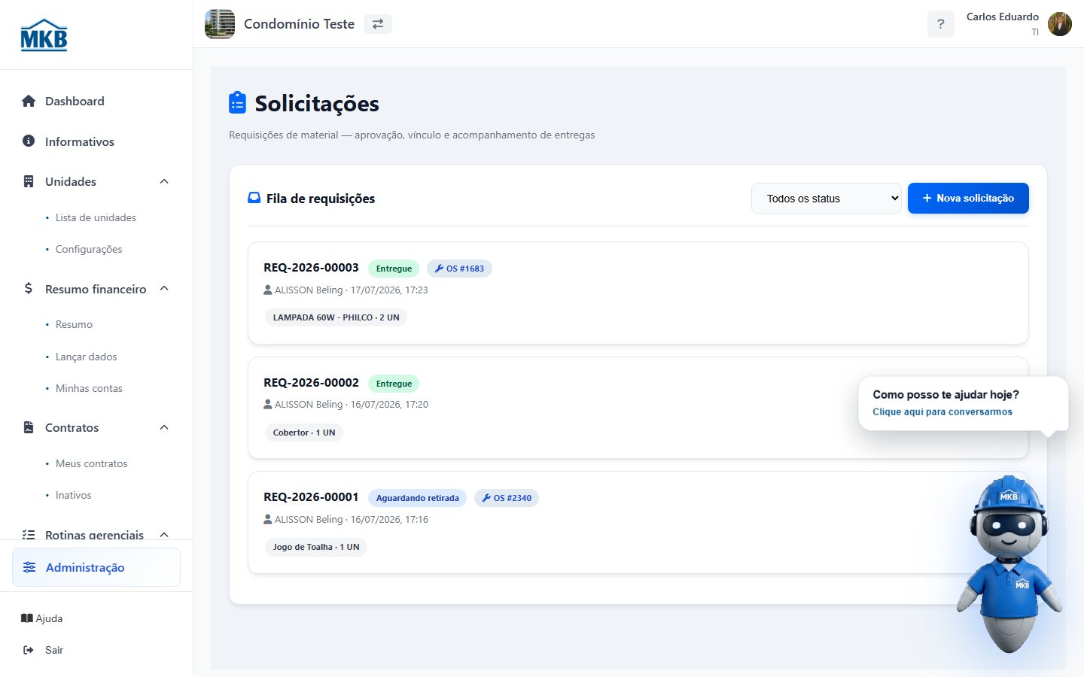Collapse the Contratos section chevron
The height and width of the screenshot is (677, 1084).
pos(164,427)
